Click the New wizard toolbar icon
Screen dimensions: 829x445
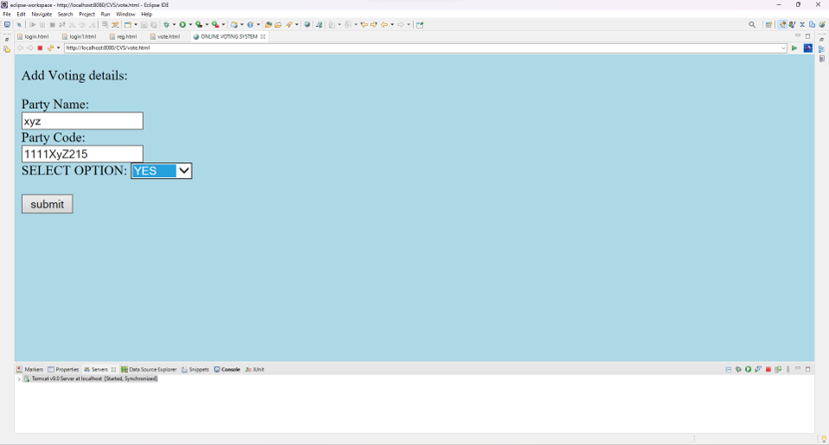click(127, 24)
